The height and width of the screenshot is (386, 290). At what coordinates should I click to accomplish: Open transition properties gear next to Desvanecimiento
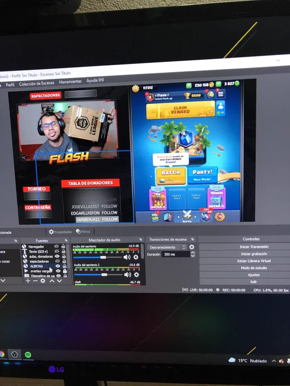(x=192, y=247)
